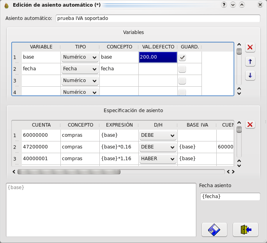Screen dimensions: 267x243
Task: Click the VARIABLE column header
Action: click(41, 47)
